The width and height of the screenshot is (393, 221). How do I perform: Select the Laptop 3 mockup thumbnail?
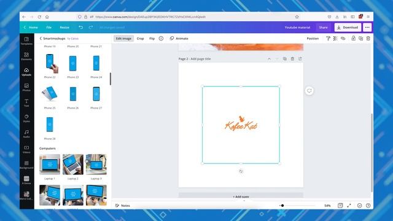tap(96, 165)
